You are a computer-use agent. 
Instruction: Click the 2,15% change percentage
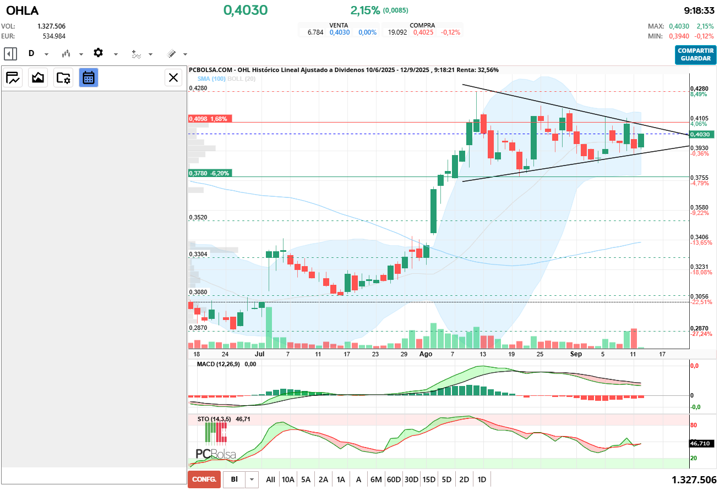pyautogui.click(x=365, y=10)
